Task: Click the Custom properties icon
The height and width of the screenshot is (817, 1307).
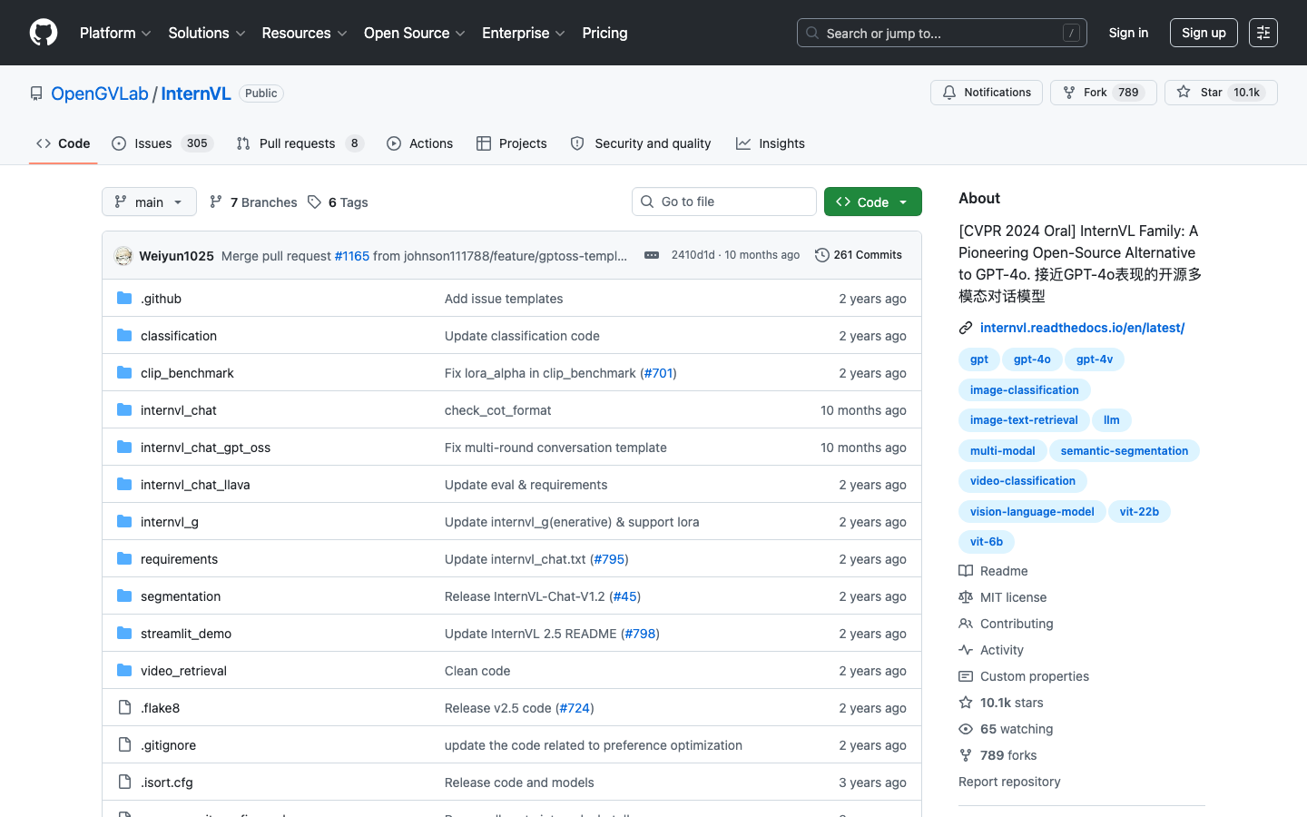Action: coord(966,676)
